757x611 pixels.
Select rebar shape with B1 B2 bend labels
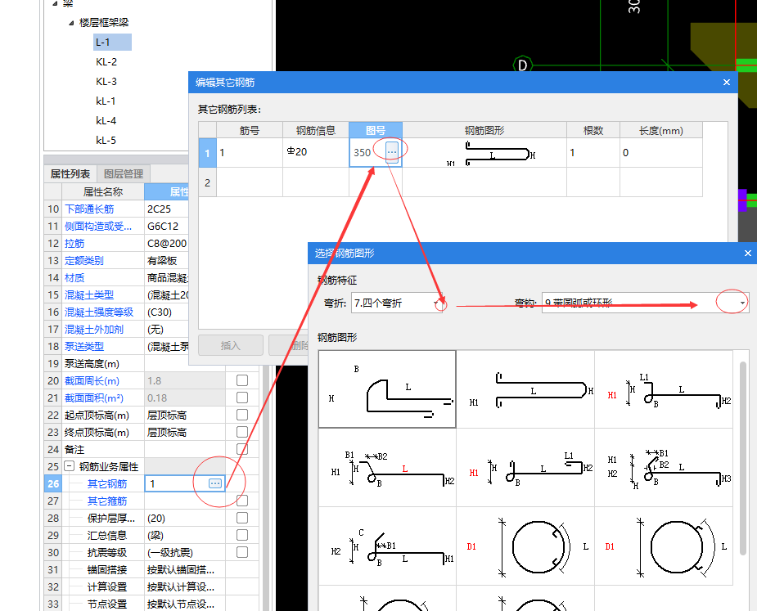click(x=387, y=468)
